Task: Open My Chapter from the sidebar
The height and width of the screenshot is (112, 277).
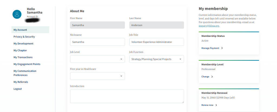Action: coord(20,50)
